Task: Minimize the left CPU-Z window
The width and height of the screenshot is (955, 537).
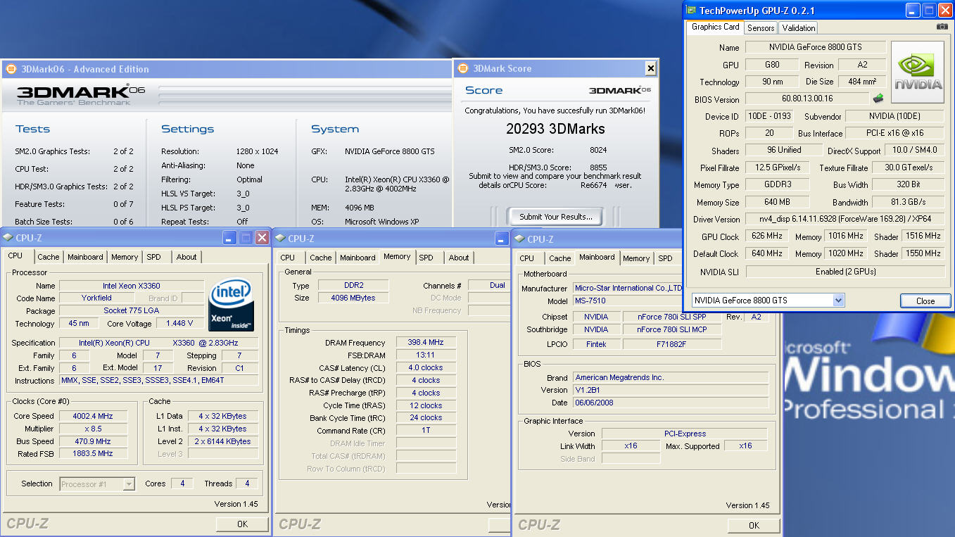Action: (x=229, y=238)
